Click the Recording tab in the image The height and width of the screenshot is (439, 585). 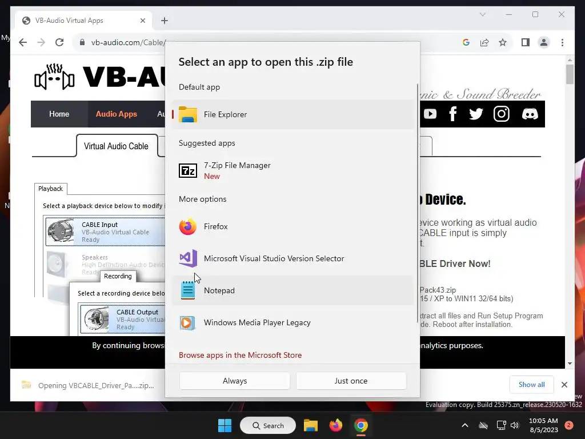pos(118,276)
